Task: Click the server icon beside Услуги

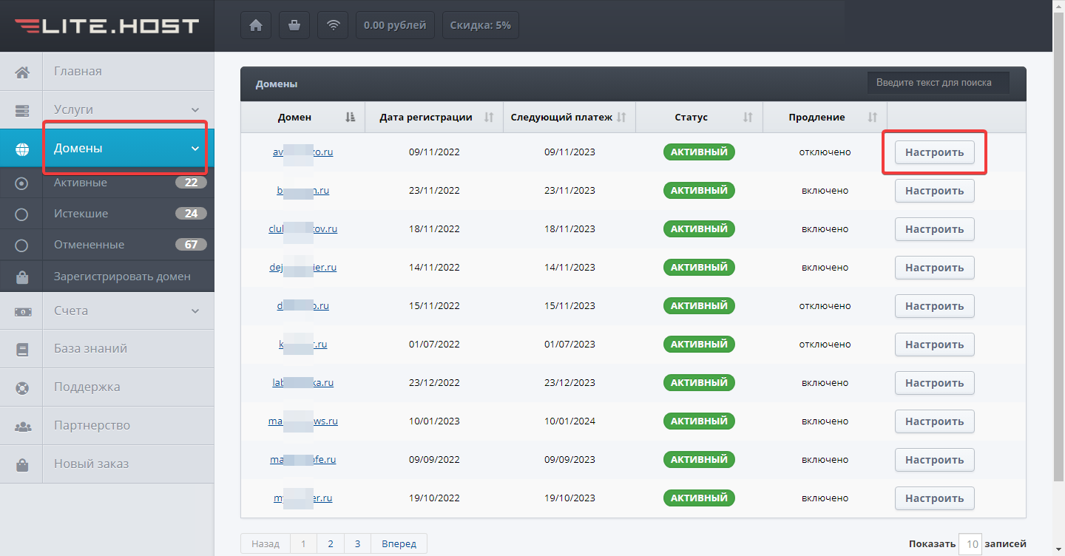Action: (x=22, y=110)
